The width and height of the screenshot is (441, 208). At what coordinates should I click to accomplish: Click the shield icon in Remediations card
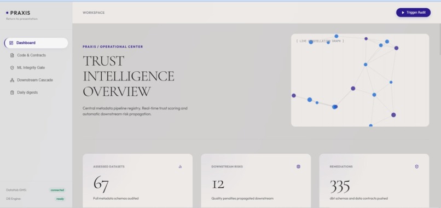point(417,166)
